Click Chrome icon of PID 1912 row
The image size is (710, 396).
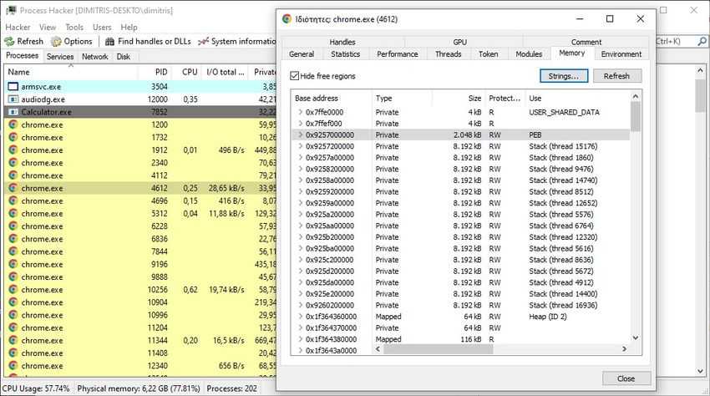pyautogui.click(x=13, y=150)
